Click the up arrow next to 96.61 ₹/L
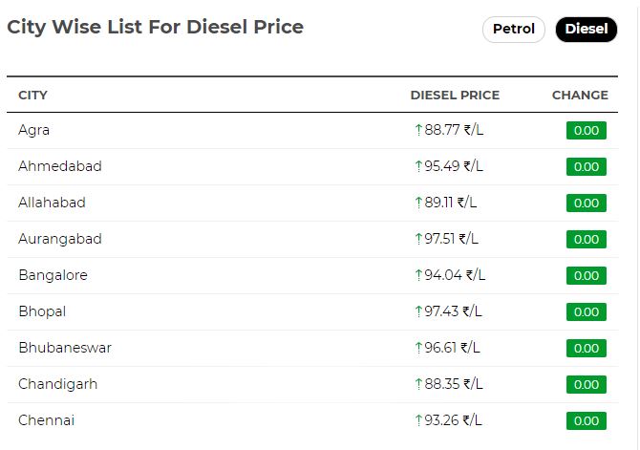 [418, 348]
